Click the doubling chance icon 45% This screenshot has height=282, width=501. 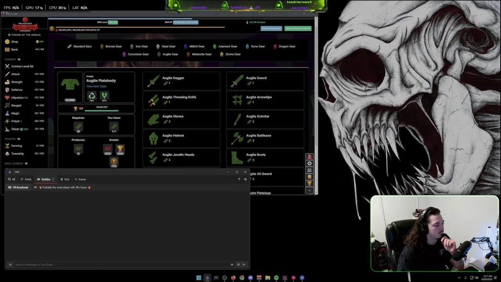104,96
